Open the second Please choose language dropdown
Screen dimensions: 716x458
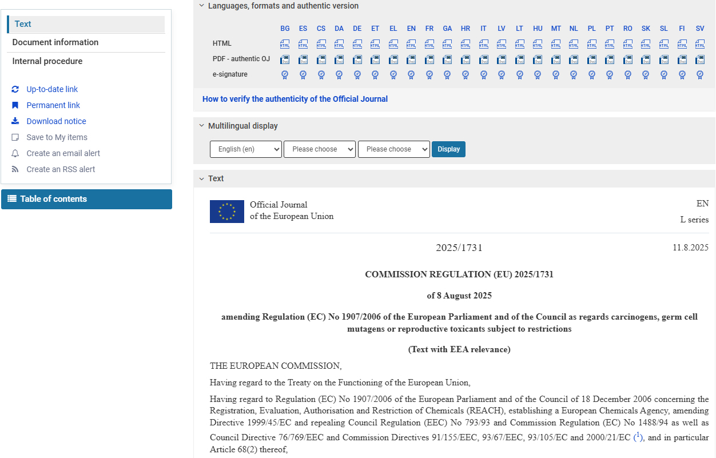click(x=320, y=149)
